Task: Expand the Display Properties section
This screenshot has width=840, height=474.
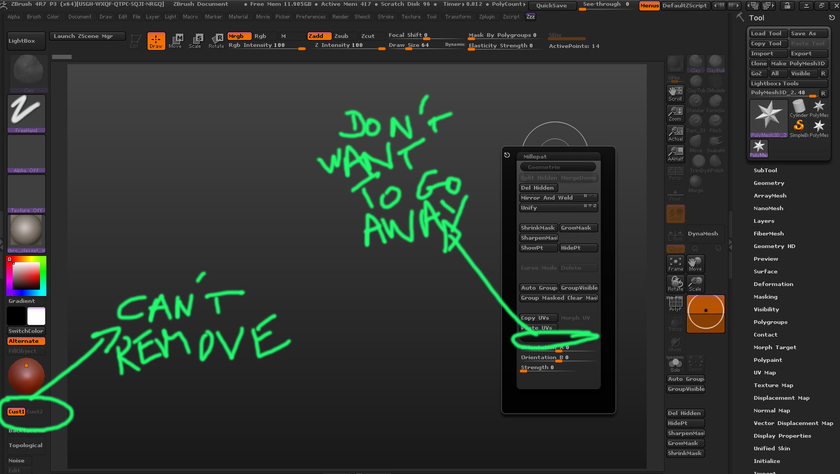Action: [x=782, y=436]
